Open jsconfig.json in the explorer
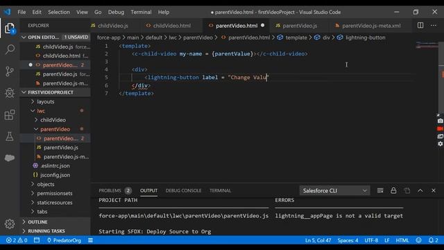The height and width of the screenshot is (250, 444). 55,175
